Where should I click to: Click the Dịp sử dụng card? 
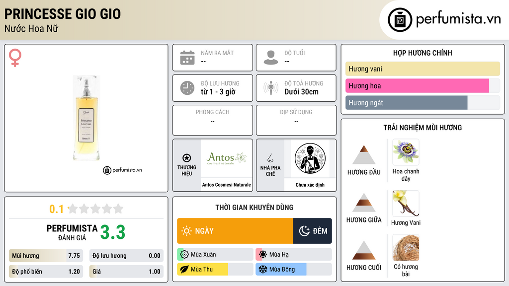point(296,120)
